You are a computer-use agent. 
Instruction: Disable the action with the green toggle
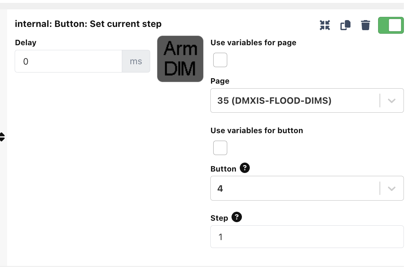pyautogui.click(x=391, y=25)
